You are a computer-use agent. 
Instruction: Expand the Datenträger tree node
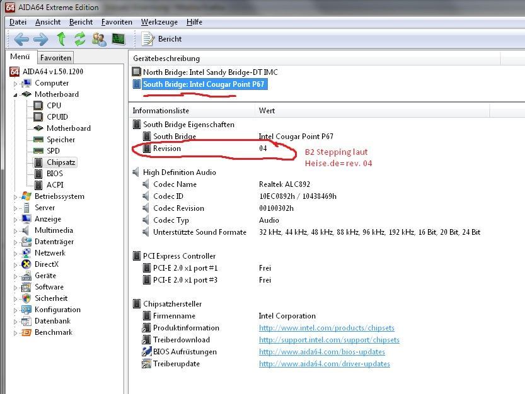pos(15,242)
